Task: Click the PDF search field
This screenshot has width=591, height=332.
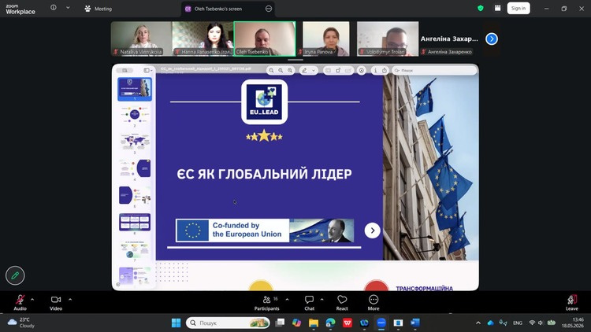Action: [x=434, y=70]
